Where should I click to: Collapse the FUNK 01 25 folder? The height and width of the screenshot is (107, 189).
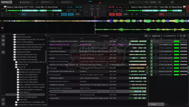click(x=14, y=67)
